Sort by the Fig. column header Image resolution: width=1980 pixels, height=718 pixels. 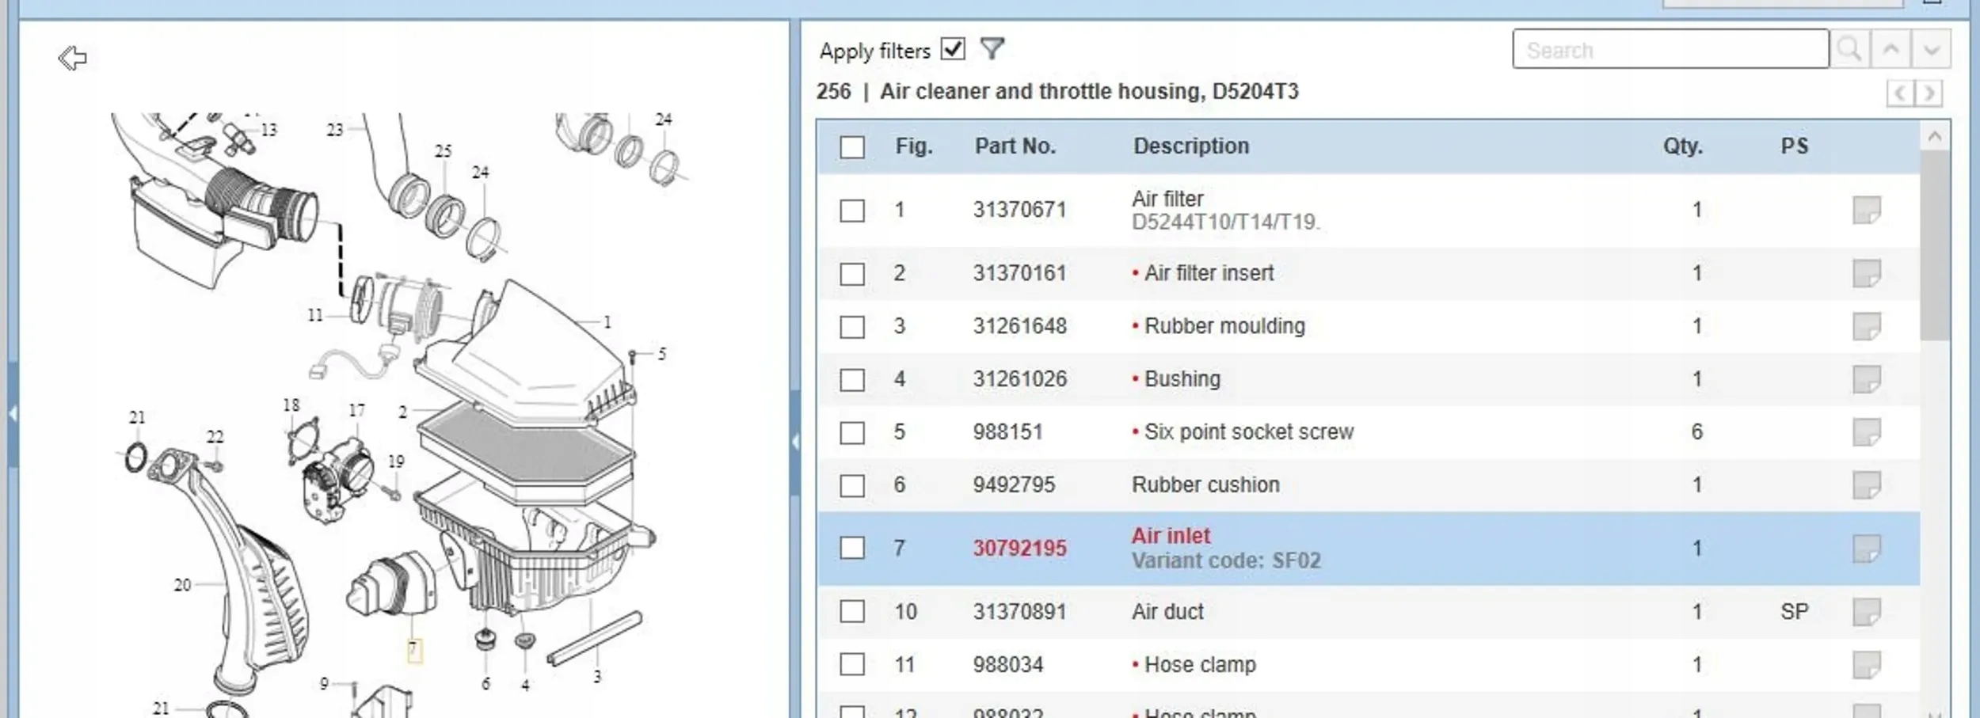click(914, 146)
